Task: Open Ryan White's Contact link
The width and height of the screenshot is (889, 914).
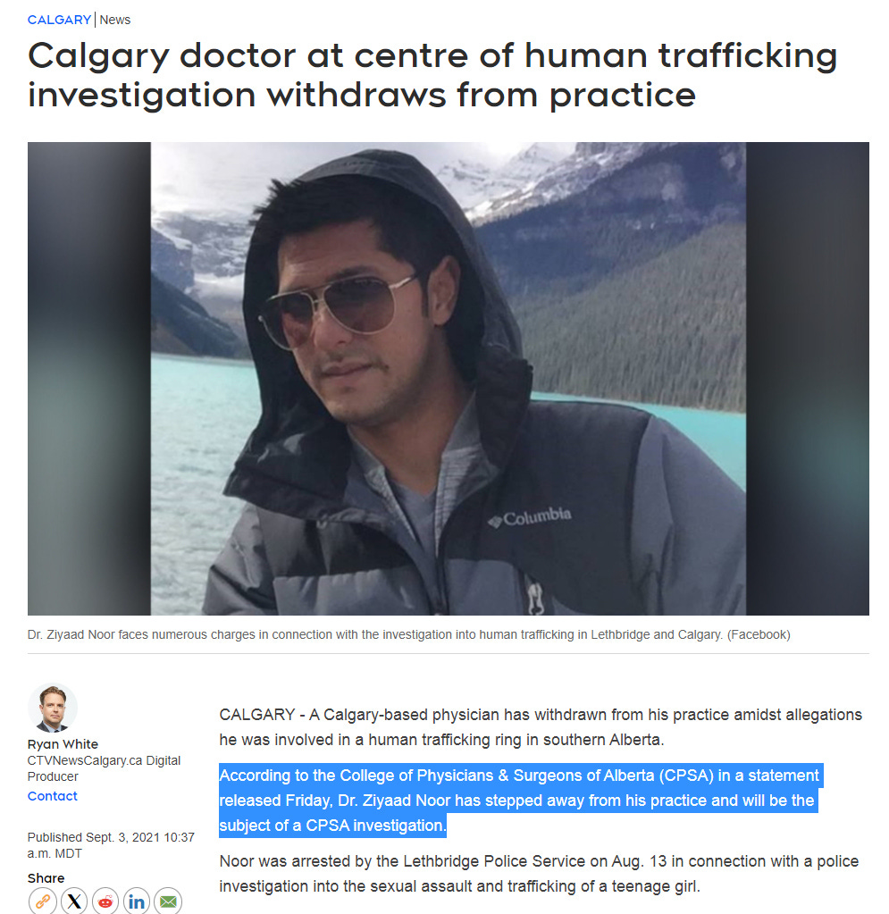Action: pyautogui.click(x=53, y=796)
